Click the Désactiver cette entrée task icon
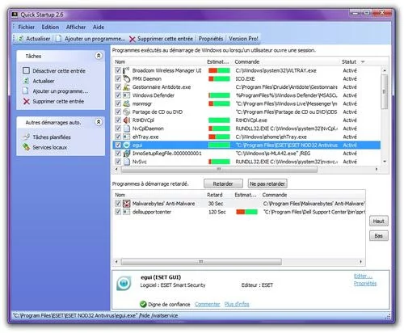This screenshot has width=404, height=333. (x=26, y=71)
